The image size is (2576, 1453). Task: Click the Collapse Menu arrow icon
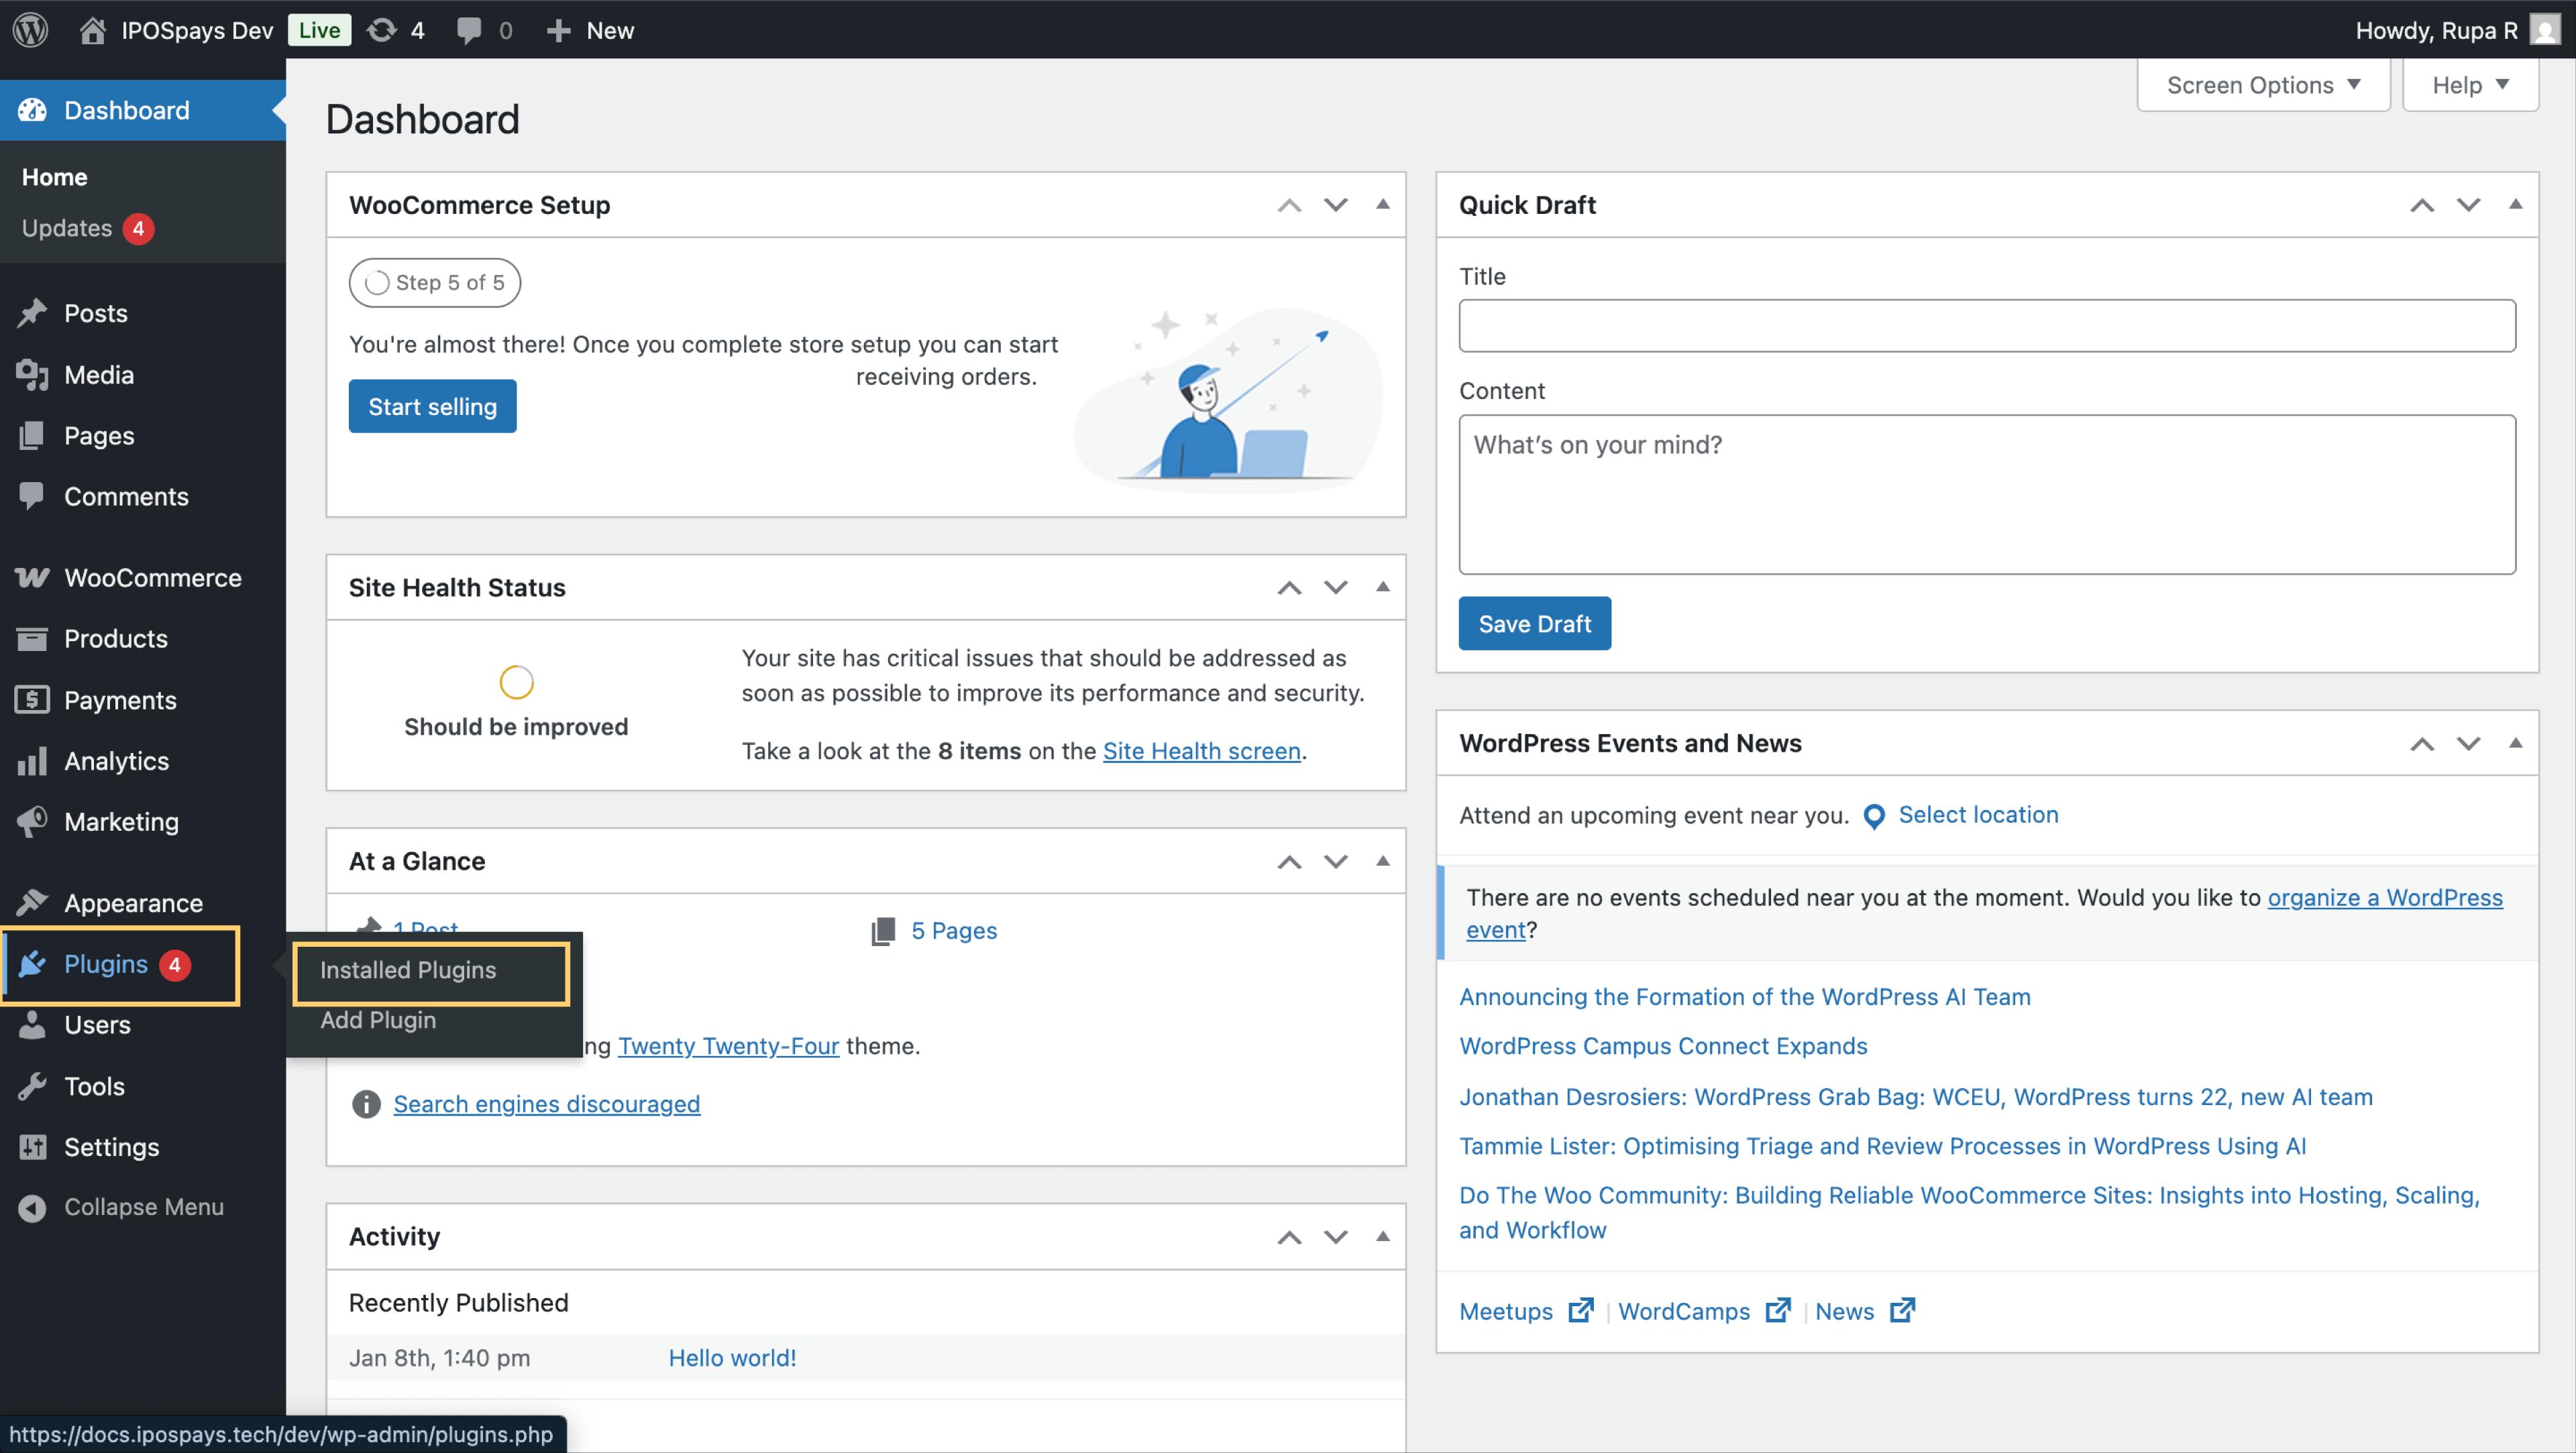(32, 1207)
